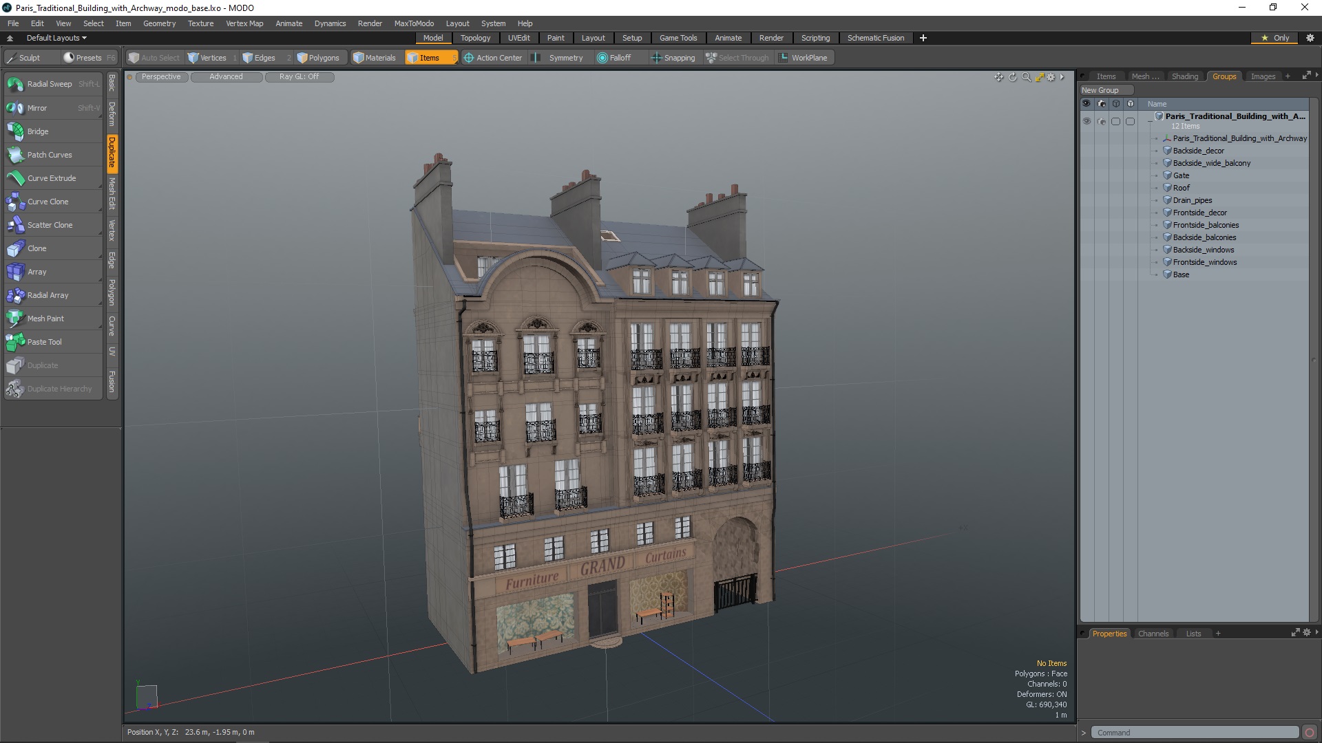Select the Roof item in list
The width and height of the screenshot is (1322, 743).
point(1181,188)
